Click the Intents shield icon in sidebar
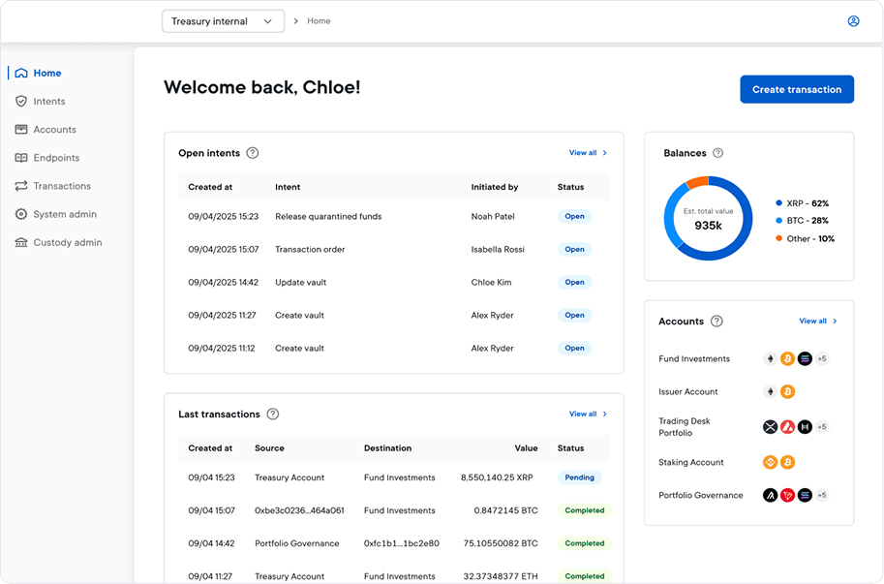This screenshot has height=584, width=884. coord(21,102)
